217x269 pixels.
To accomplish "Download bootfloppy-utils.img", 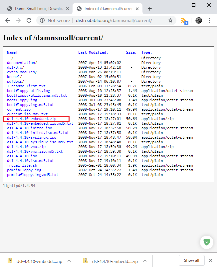I will (x=28, y=91).
